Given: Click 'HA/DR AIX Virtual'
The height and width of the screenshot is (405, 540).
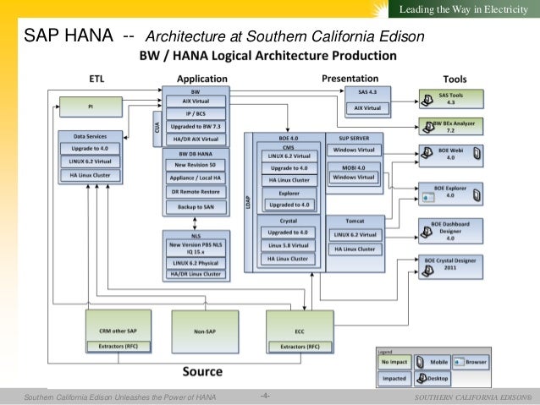Looking at the screenshot, I should [196, 139].
